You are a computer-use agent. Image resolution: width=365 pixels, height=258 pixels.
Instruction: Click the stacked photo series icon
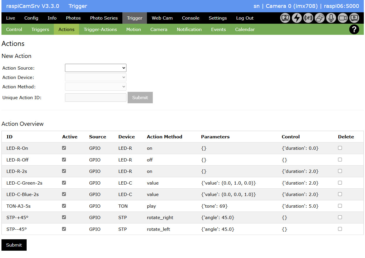click(x=320, y=18)
